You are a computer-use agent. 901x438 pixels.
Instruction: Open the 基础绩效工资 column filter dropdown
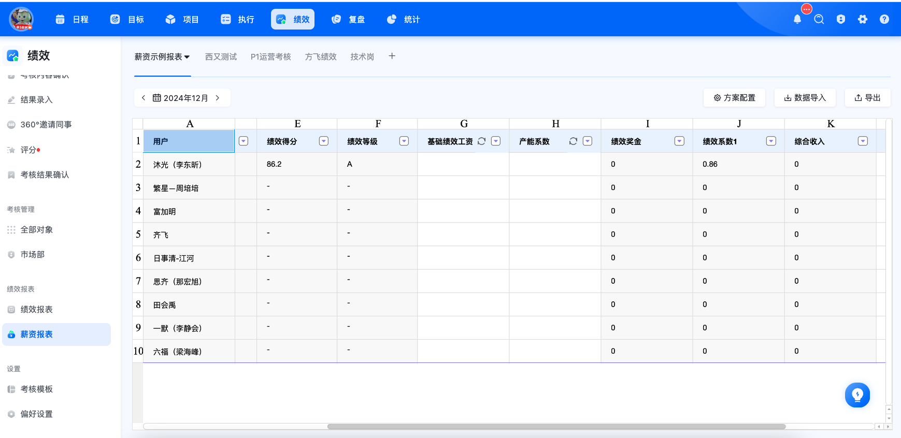(x=496, y=141)
